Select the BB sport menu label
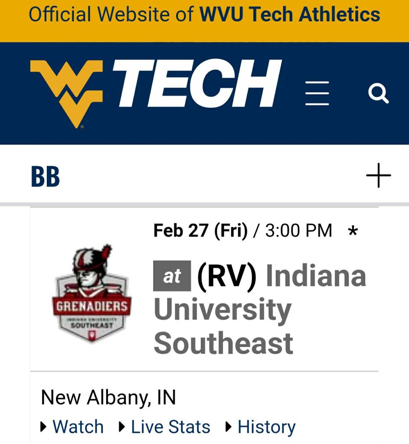Viewport: 409px width, 444px height. pyautogui.click(x=45, y=177)
